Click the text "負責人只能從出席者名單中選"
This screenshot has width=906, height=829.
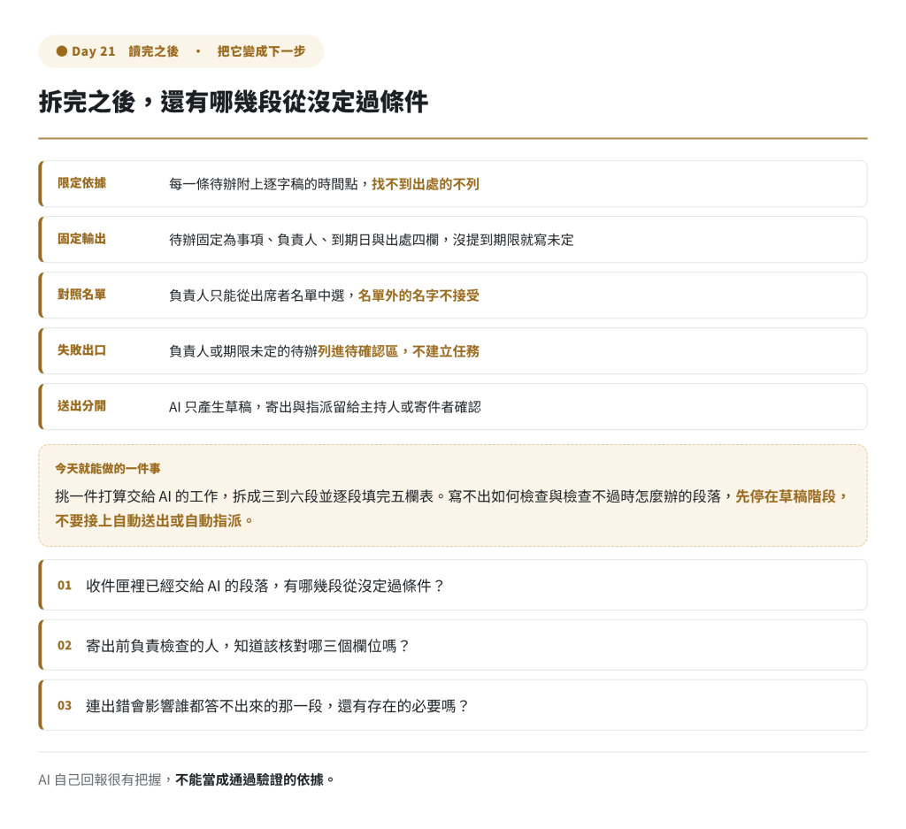257,296
